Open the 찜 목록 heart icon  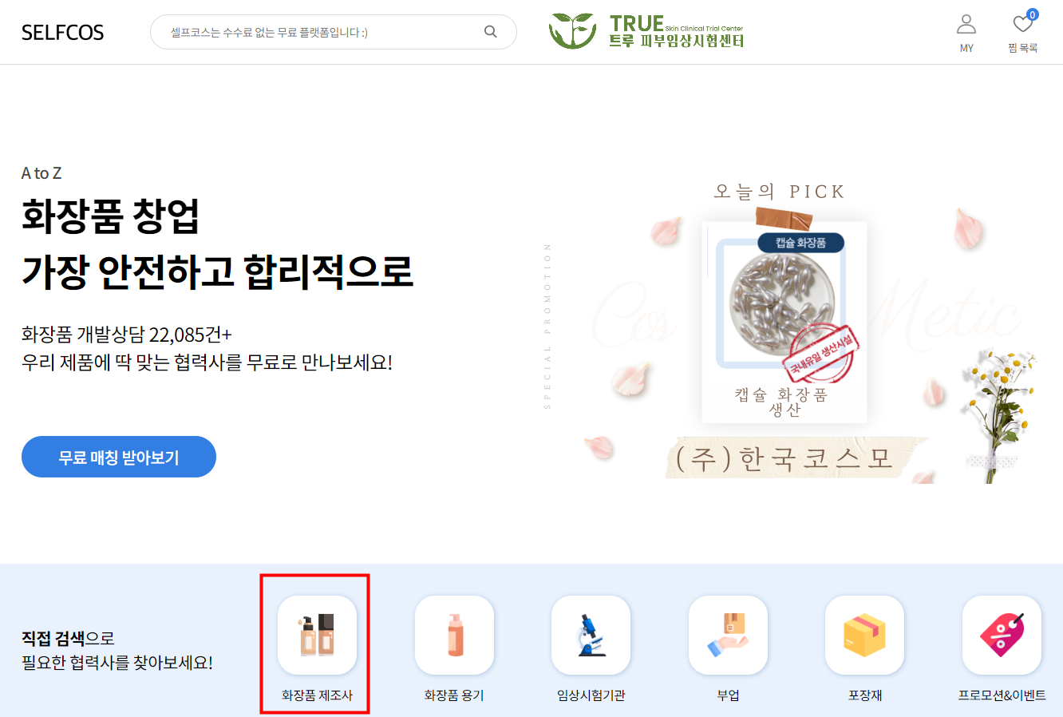[1022, 24]
